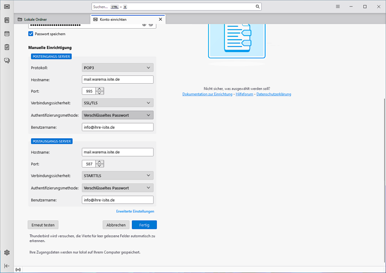The width and height of the screenshot is (386, 273).
Task: Open outgoing Verbindungssicherheit STARTTLS dropdown
Action: (118, 175)
